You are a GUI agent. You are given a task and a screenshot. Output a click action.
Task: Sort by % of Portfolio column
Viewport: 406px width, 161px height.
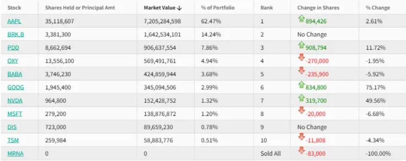pyautogui.click(x=218, y=8)
